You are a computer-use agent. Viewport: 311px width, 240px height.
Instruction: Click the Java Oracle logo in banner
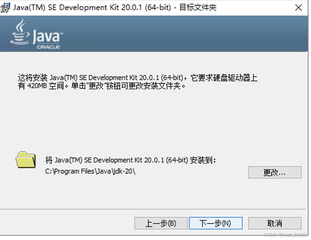[x=36, y=34]
